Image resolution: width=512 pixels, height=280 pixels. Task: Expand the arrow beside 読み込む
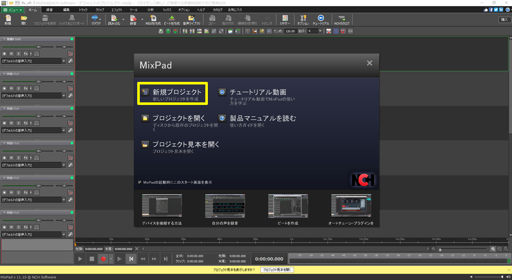[123, 19]
